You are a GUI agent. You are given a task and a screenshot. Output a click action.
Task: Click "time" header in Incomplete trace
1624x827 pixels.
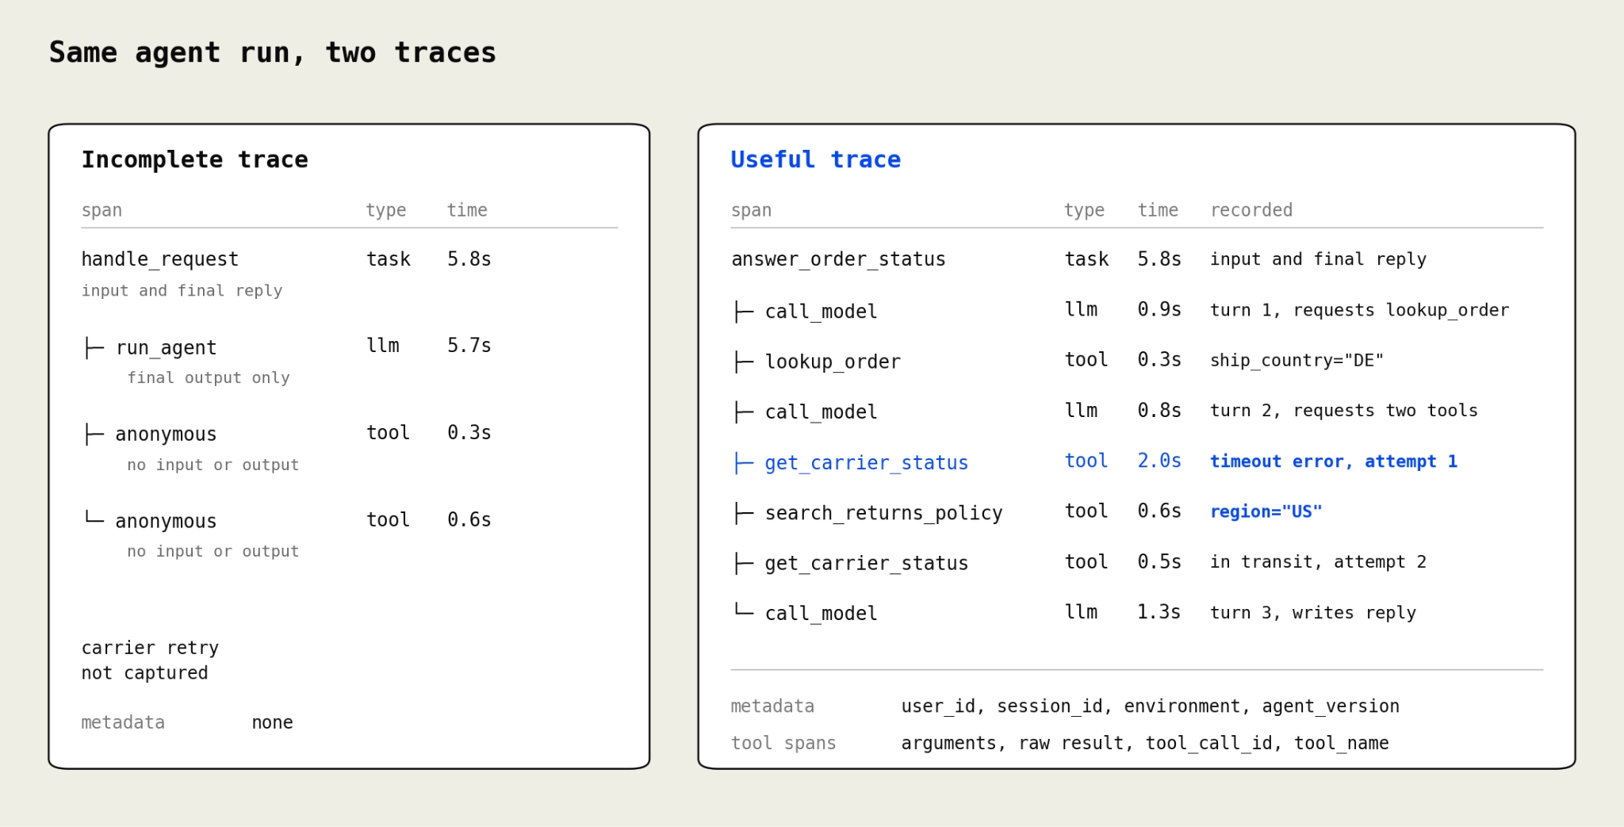click(467, 210)
